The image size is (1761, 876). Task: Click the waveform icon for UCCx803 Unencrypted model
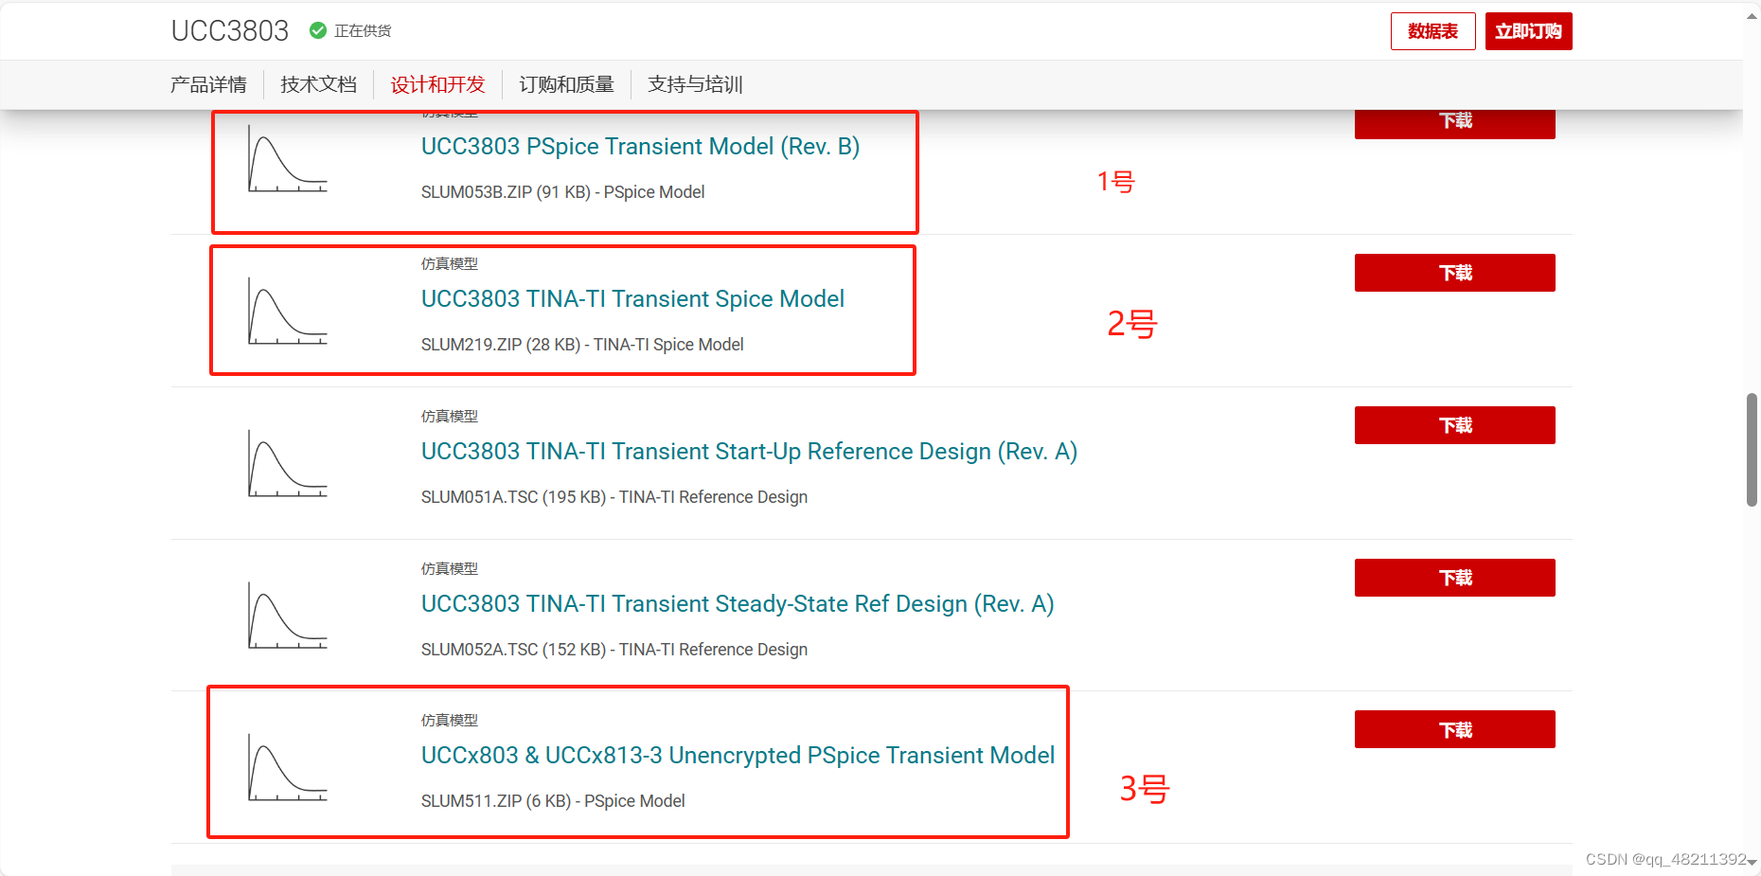[x=286, y=767]
